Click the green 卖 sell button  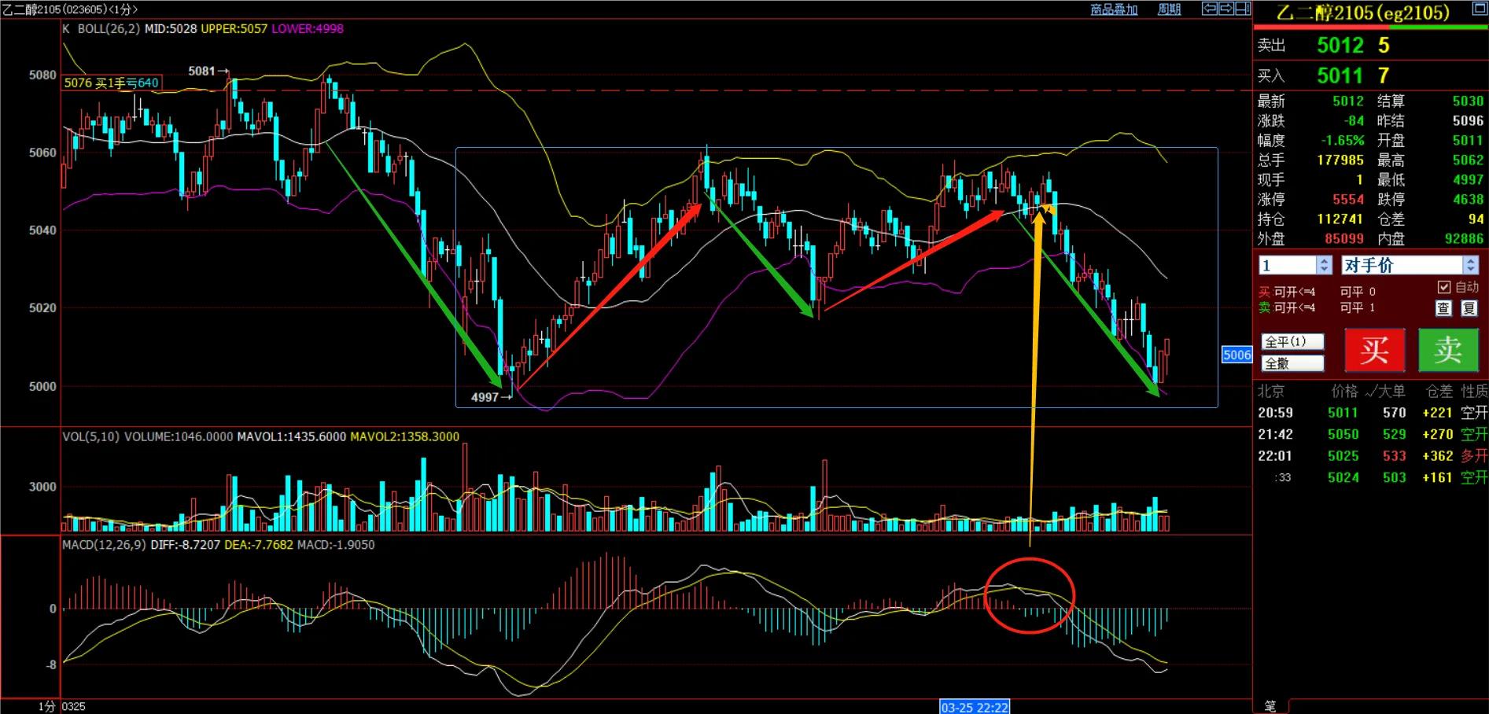(x=1448, y=350)
